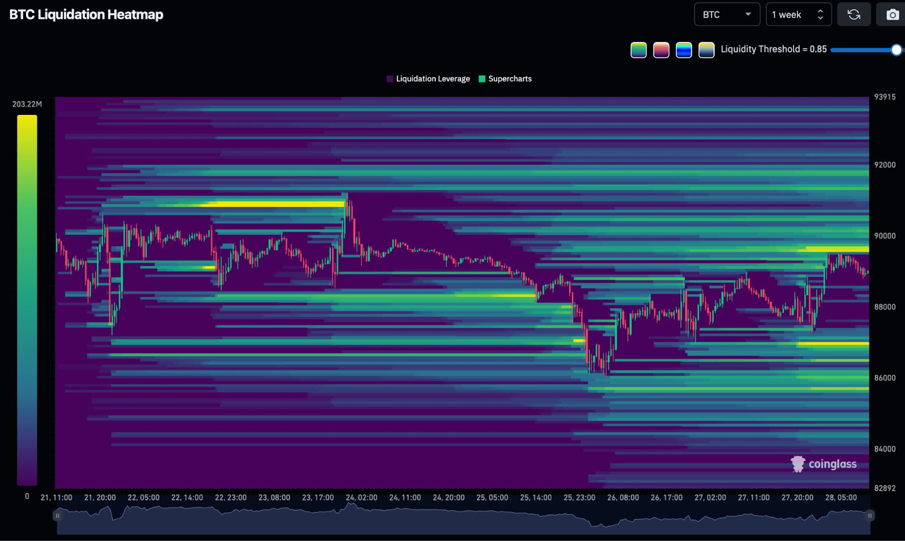Open the 1 week timeframe selector
This screenshot has width=905, height=541.
tap(798, 15)
